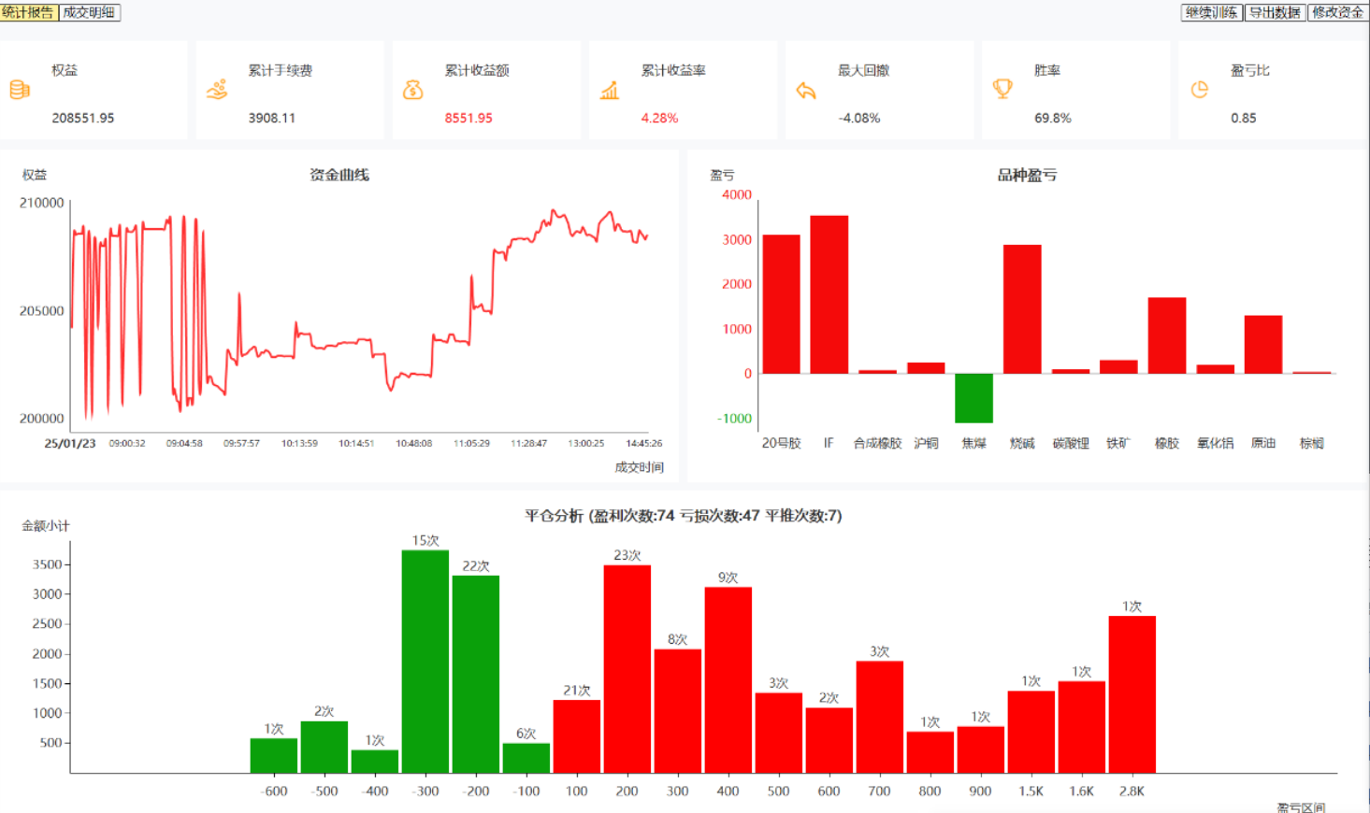Click the red bar labeled 9次
The height and width of the screenshot is (813, 1370).
tap(728, 680)
